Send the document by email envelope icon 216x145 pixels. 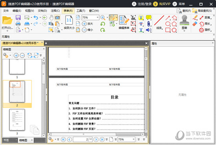[x=27, y=18]
